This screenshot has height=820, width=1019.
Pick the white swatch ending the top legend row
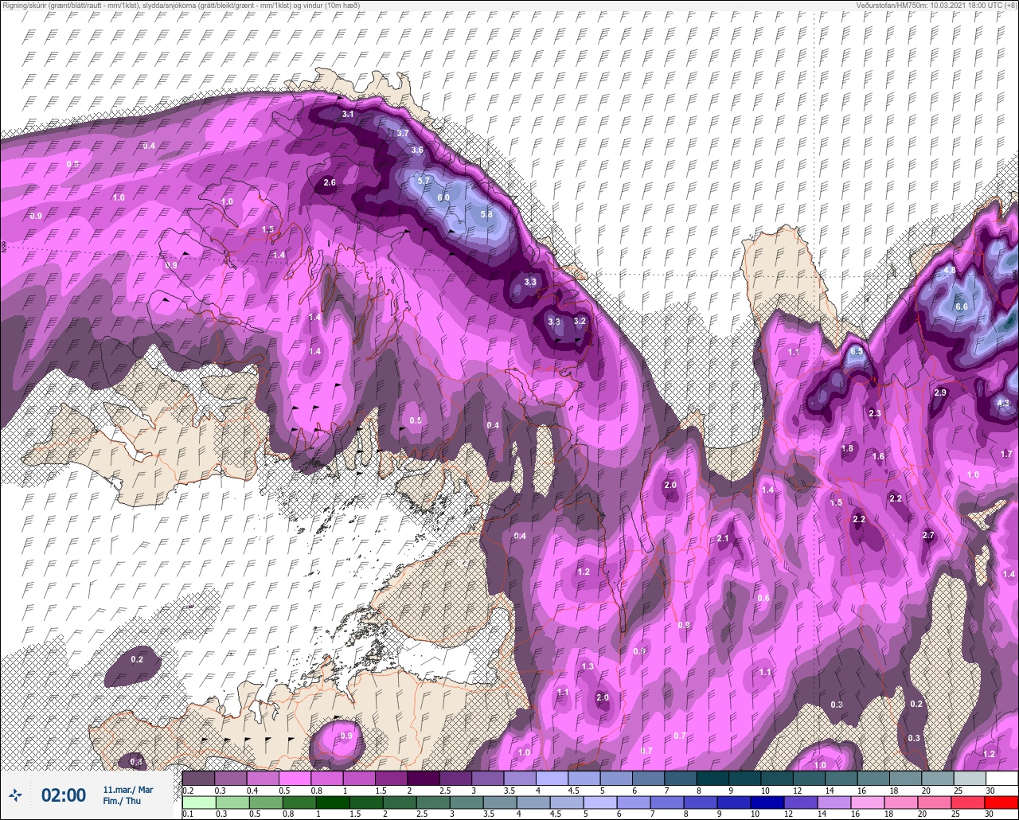pyautogui.click(x=1002, y=778)
